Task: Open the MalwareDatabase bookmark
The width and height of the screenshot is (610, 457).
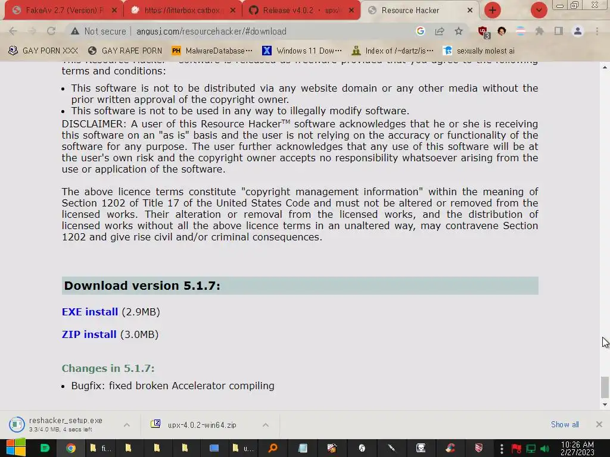Action: (x=212, y=51)
